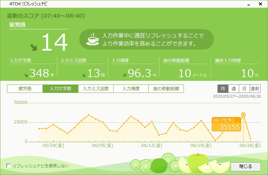The height and width of the screenshot is (175, 268).
Task: Check リフレッシュナビを使用しない checkbox
Action: (x=8, y=166)
